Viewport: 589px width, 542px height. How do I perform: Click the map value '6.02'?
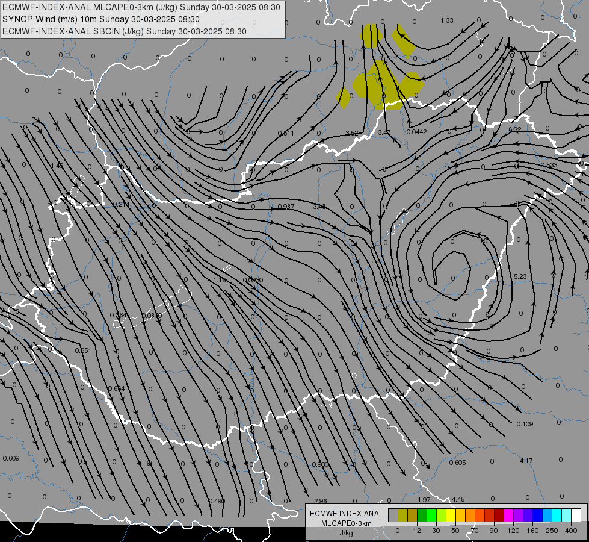point(515,129)
